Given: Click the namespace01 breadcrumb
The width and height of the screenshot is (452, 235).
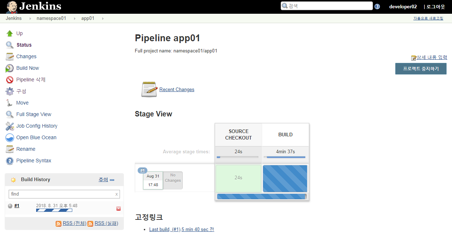Looking at the screenshot, I should click(51, 18).
